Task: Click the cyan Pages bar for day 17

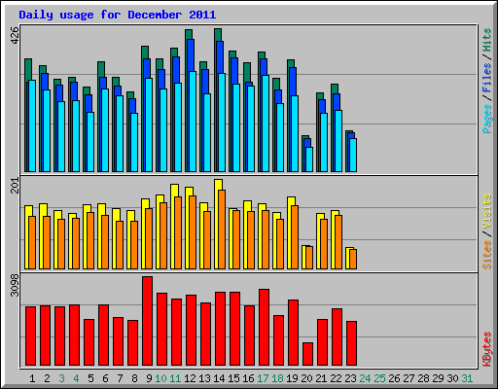Action: coord(266,124)
